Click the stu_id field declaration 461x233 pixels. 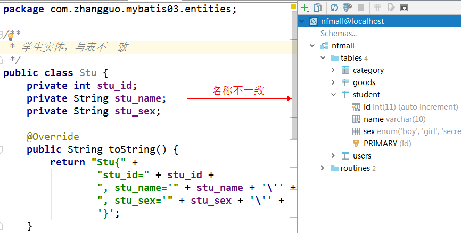click(114, 86)
